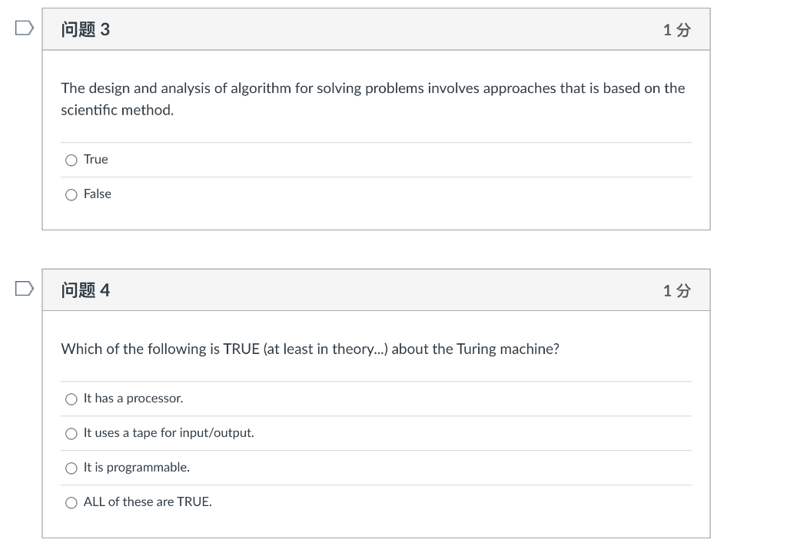This screenshot has height=556, width=787.
Task: Click the "It is programmable." answer text
Action: [137, 468]
